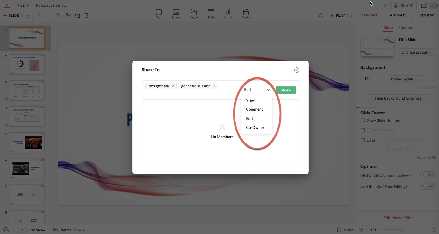Open slideshow settings gear icon
439x234 pixels.
click(x=321, y=15)
